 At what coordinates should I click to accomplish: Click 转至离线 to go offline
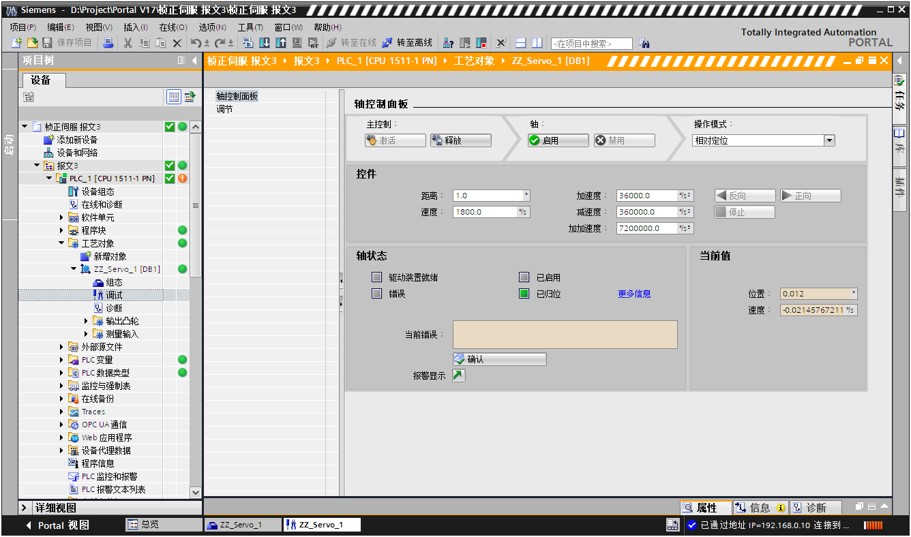pyautogui.click(x=406, y=43)
